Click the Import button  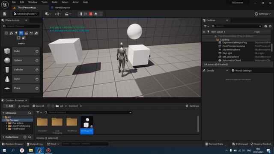point(24,106)
